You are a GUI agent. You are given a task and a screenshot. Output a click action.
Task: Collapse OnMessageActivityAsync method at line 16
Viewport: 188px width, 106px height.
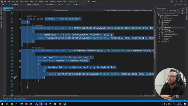pyautogui.click(x=20, y=28)
